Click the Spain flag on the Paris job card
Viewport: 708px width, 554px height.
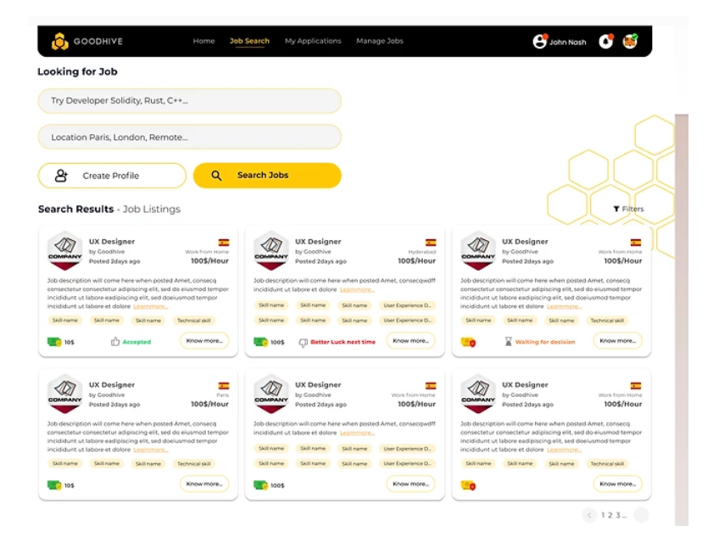tap(224, 386)
